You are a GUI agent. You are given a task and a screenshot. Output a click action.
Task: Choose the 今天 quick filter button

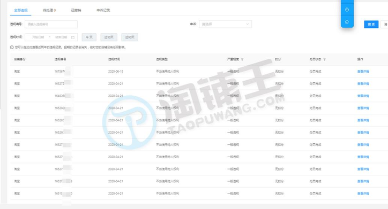pos(89,37)
